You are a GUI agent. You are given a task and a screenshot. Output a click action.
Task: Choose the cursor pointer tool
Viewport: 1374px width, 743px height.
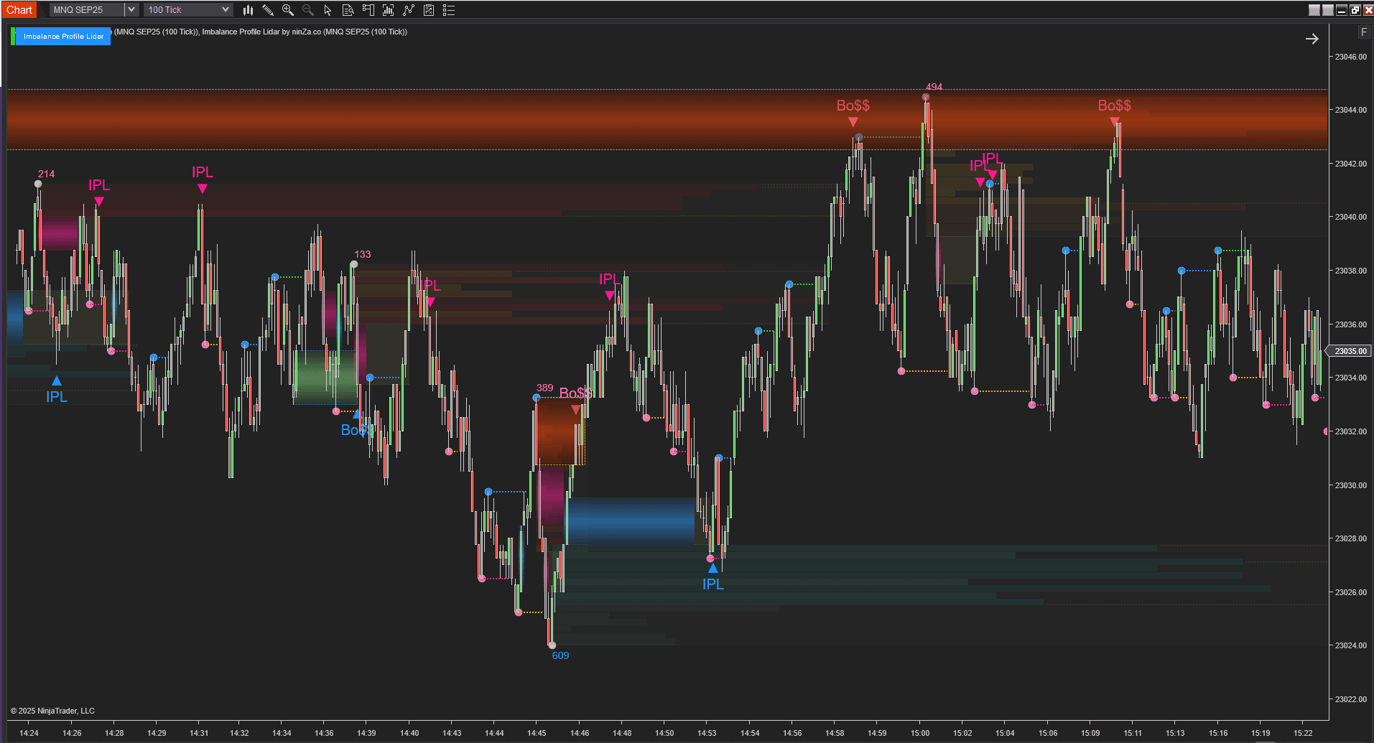click(328, 10)
